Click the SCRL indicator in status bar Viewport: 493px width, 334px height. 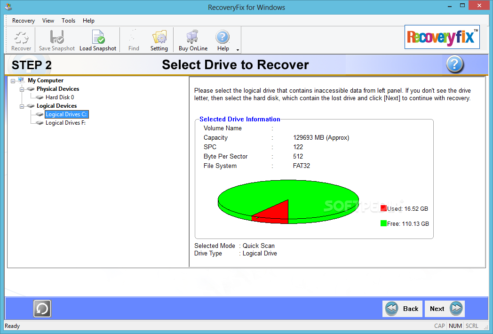pos(472,326)
